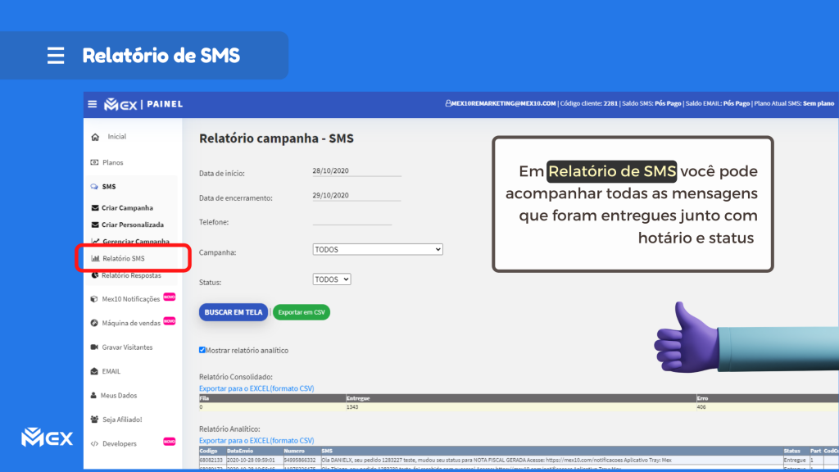Click the Entregue value 1343
Image resolution: width=839 pixels, height=472 pixels.
(352, 406)
